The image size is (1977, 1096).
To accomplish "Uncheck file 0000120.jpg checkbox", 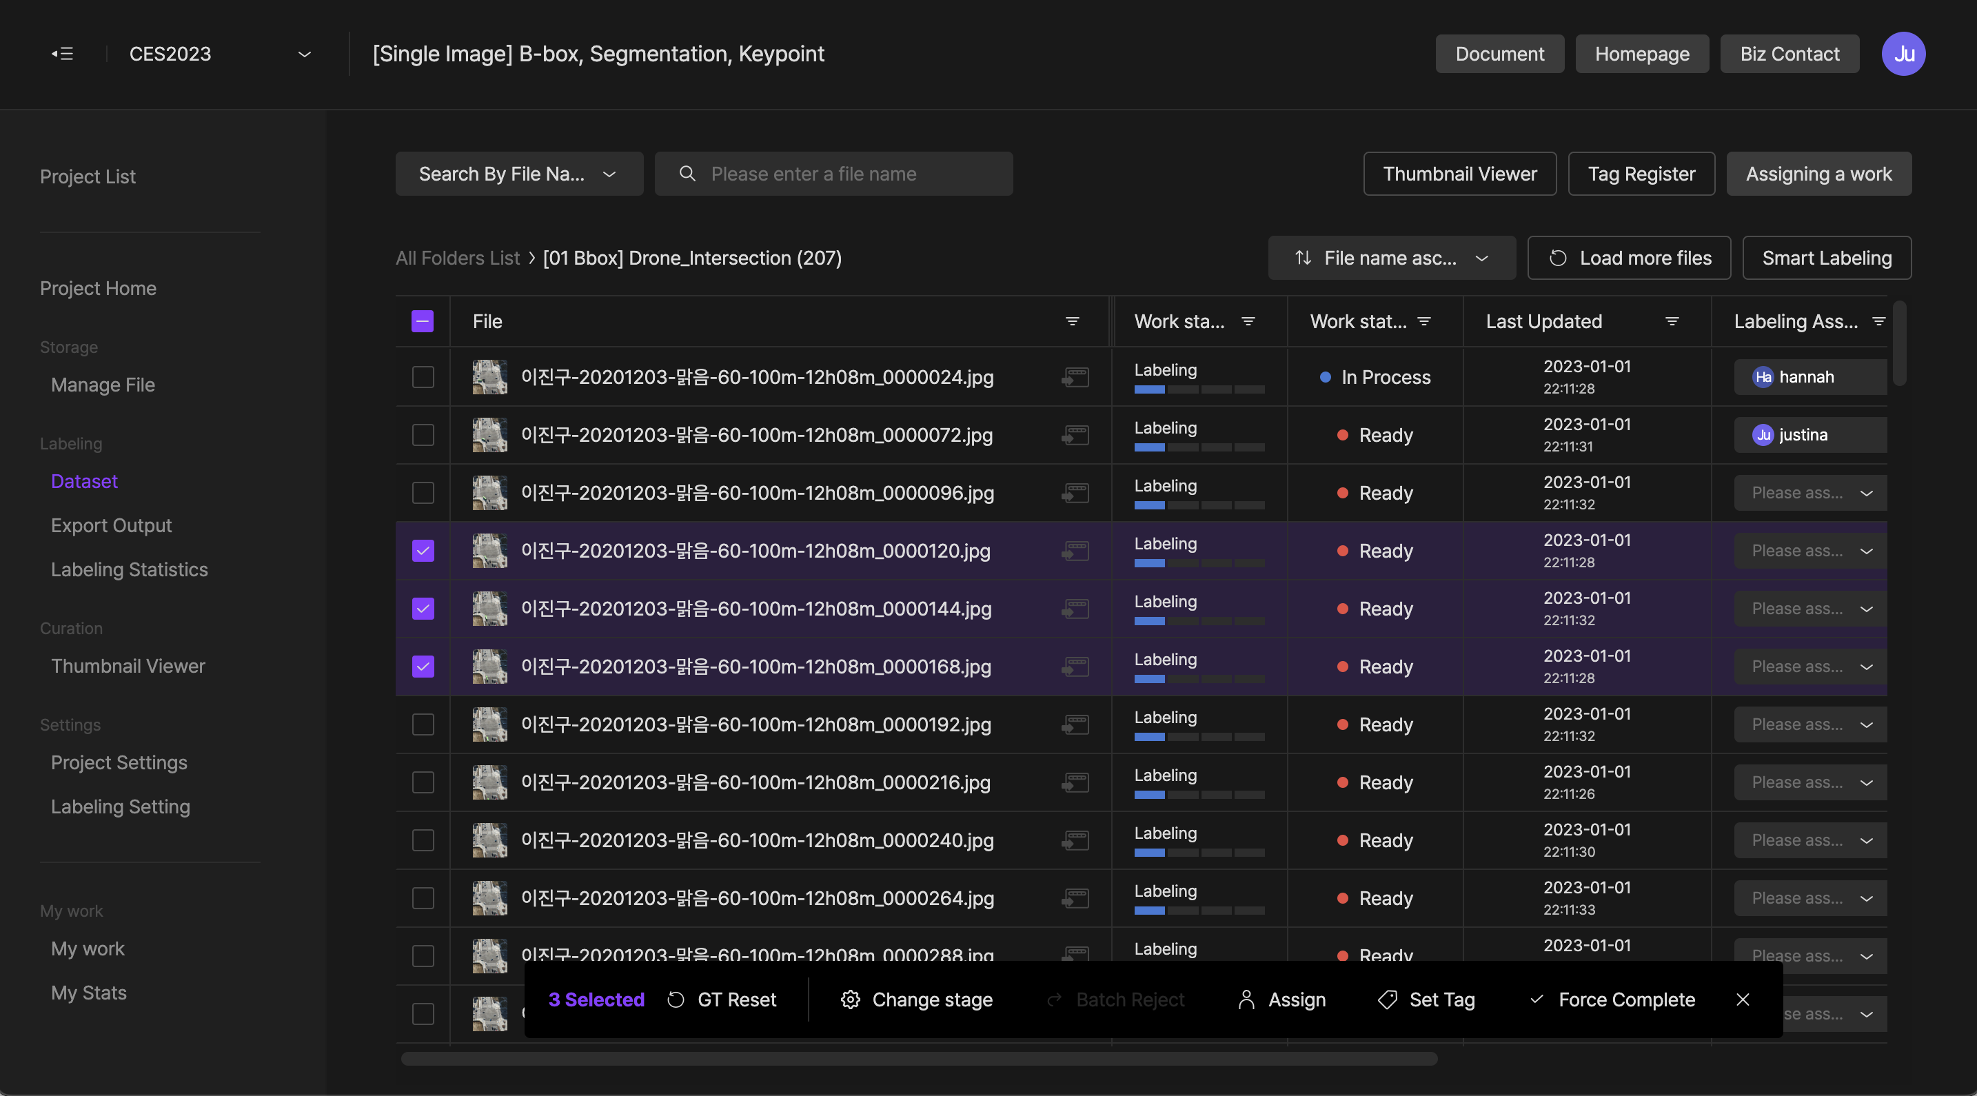I will 423,551.
